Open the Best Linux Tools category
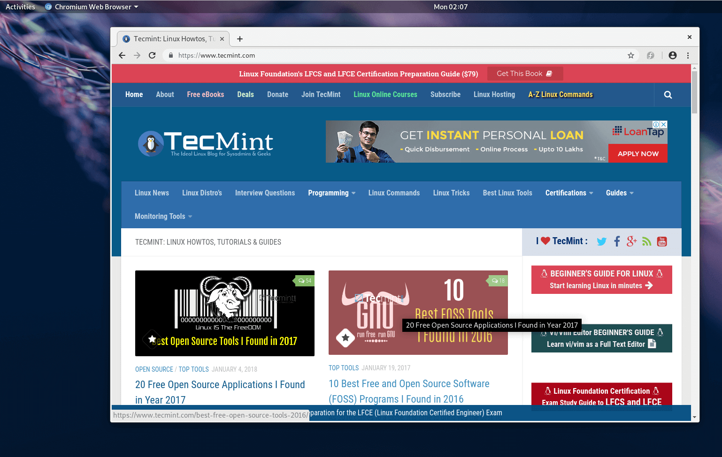Viewport: 722px width, 457px height. pyautogui.click(x=507, y=193)
